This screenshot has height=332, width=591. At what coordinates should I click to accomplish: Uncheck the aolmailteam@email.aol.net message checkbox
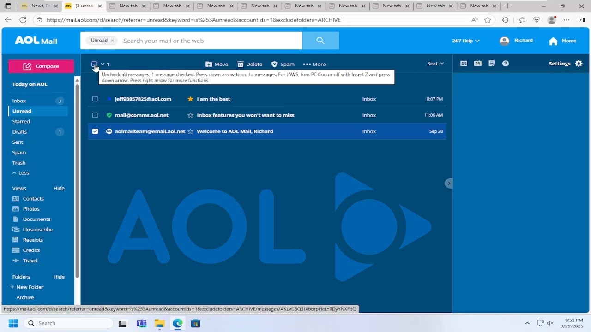95,131
